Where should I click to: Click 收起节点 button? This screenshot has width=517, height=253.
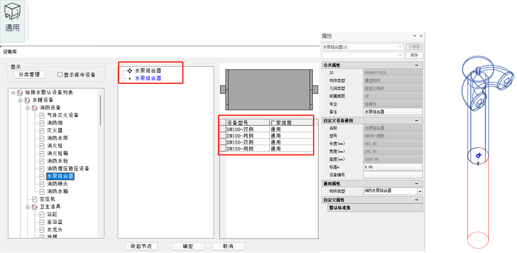[x=141, y=246]
